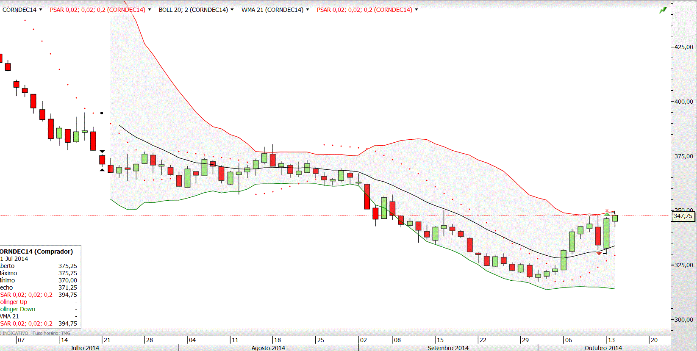The width and height of the screenshot is (697, 351).
Task: Select the 13 date marker on the time axis
Action: click(x=611, y=340)
